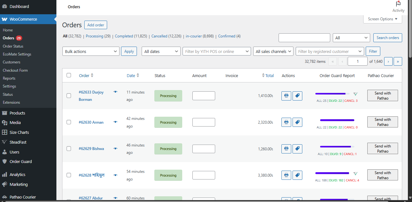This screenshot has width=412, height=202.
Task: Switch to the Processing orders view
Action: point(95,36)
